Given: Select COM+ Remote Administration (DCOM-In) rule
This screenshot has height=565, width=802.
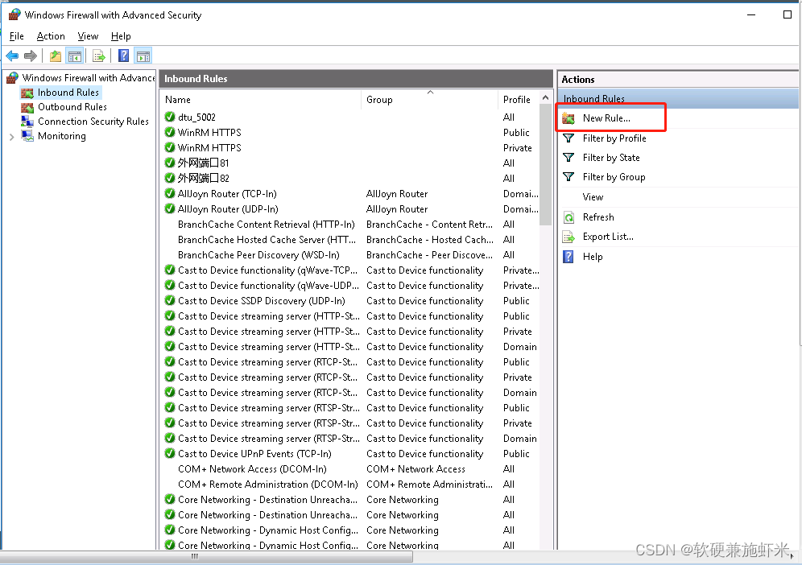Looking at the screenshot, I should click(349, 485).
